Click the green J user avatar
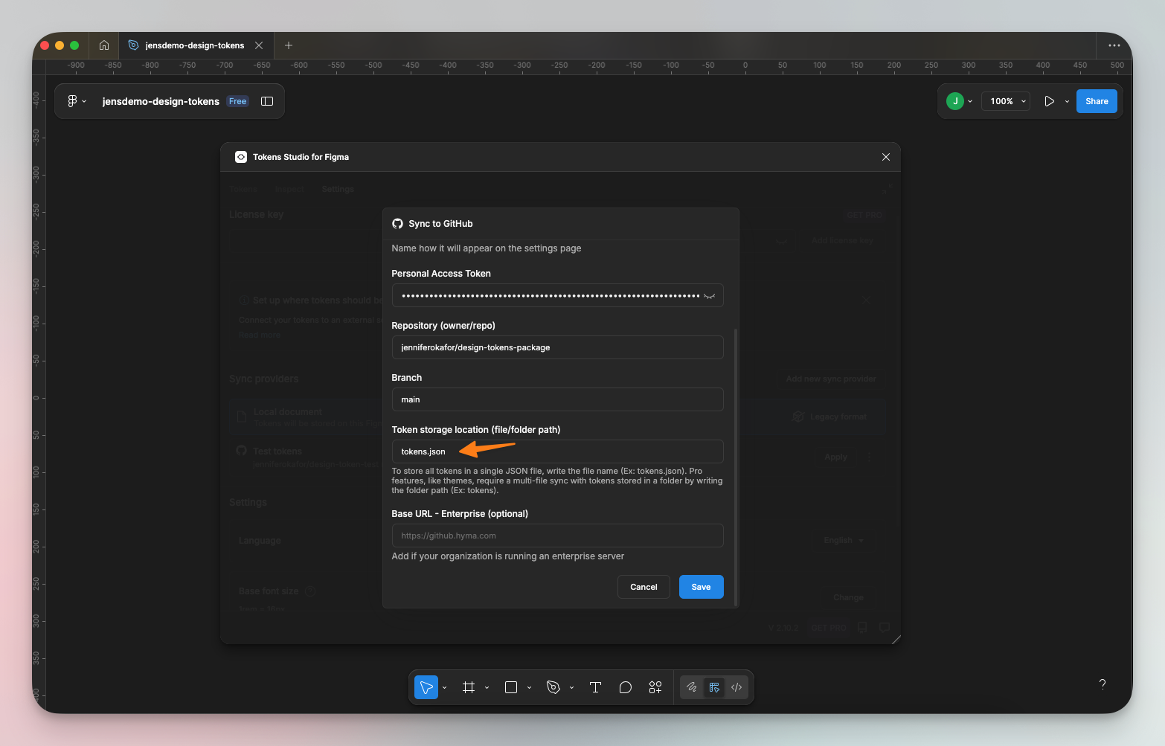Image resolution: width=1165 pixels, height=746 pixels. [955, 101]
